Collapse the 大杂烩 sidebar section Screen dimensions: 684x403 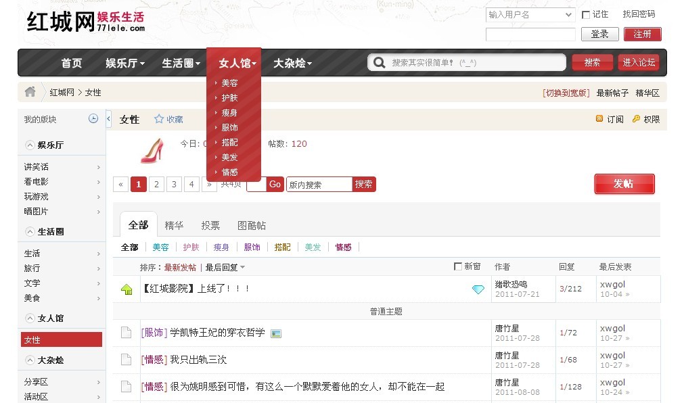tap(30, 360)
